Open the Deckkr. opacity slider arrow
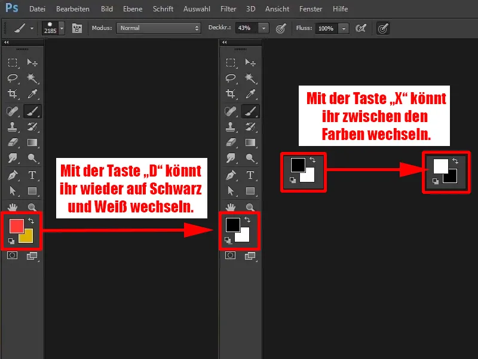Screen dimensions: 478x359 [x=263, y=28]
